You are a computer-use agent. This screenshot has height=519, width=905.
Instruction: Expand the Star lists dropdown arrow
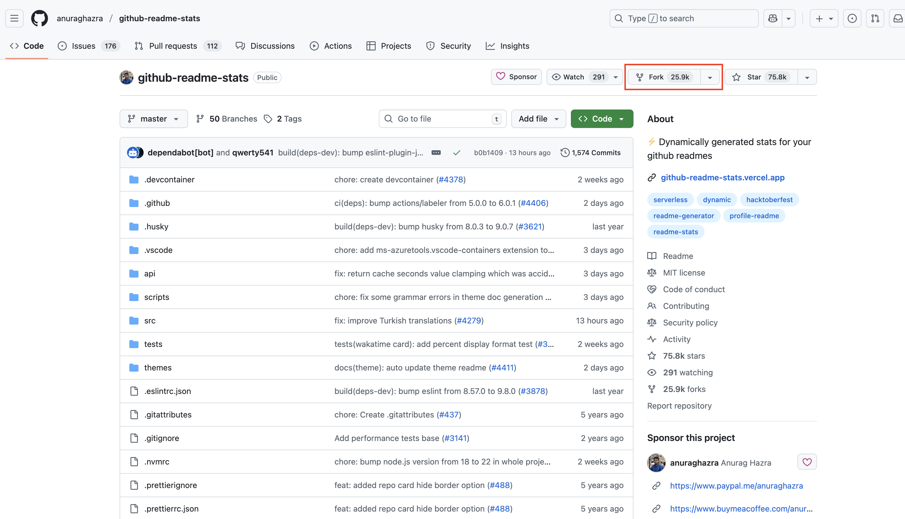[x=807, y=77]
